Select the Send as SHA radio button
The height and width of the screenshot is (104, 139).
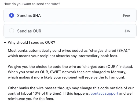coord(12,15)
